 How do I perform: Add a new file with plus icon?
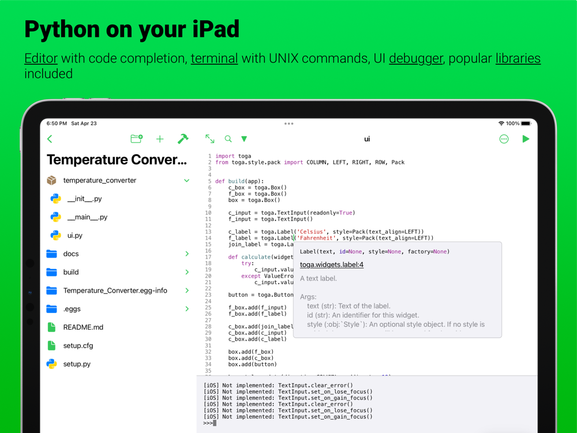pyautogui.click(x=160, y=139)
